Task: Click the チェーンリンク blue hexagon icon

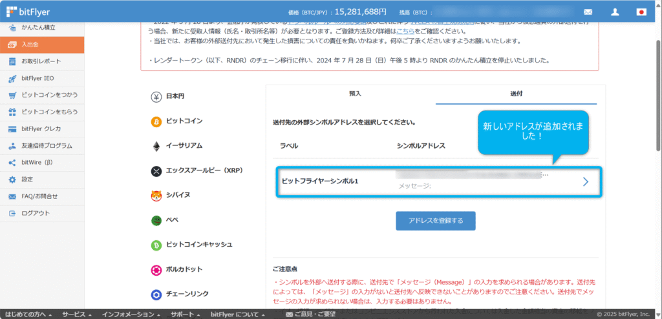Action: point(156,294)
